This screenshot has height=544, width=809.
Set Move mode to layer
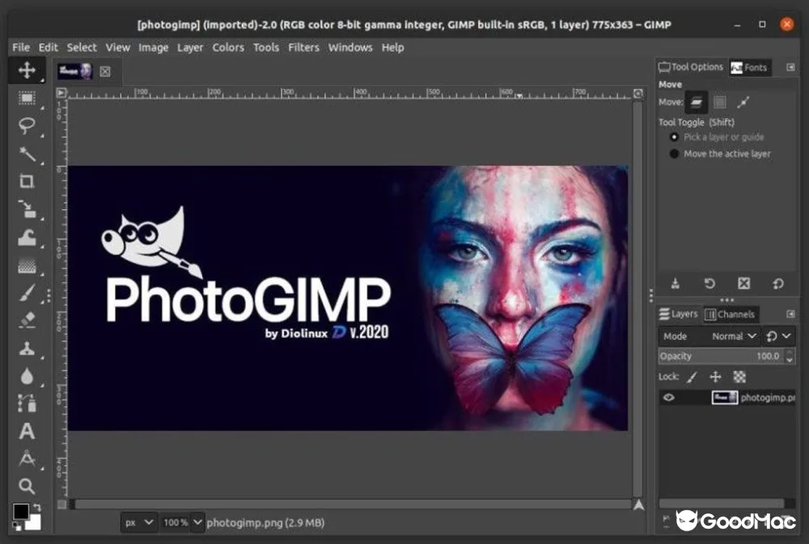click(696, 102)
